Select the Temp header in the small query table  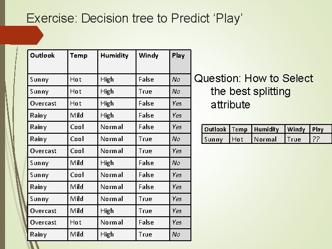point(239,130)
